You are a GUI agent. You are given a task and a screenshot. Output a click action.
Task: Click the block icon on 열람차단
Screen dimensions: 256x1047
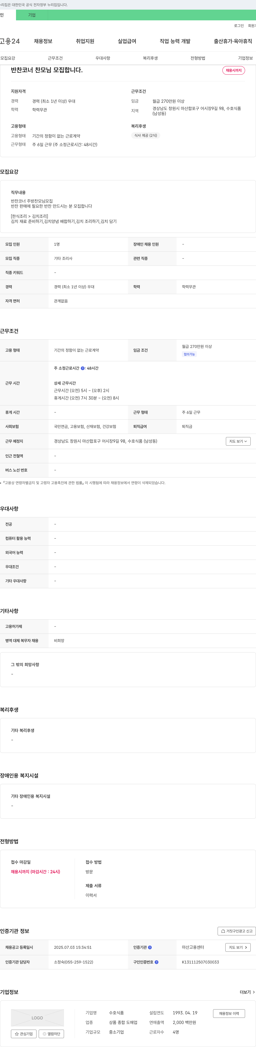(x=45, y=1034)
